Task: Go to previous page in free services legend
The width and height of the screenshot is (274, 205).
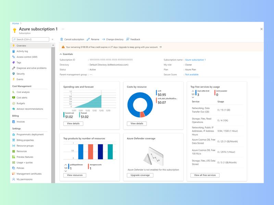Action: coord(193,91)
